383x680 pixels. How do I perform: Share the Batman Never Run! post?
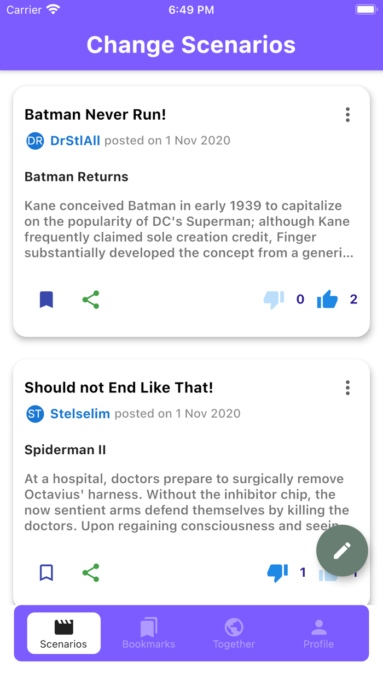pyautogui.click(x=91, y=300)
